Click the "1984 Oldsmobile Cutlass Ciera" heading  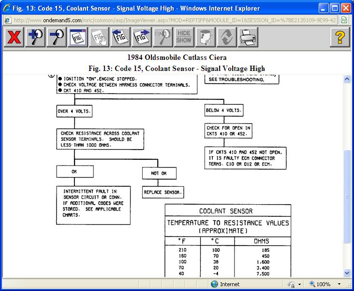177,57
